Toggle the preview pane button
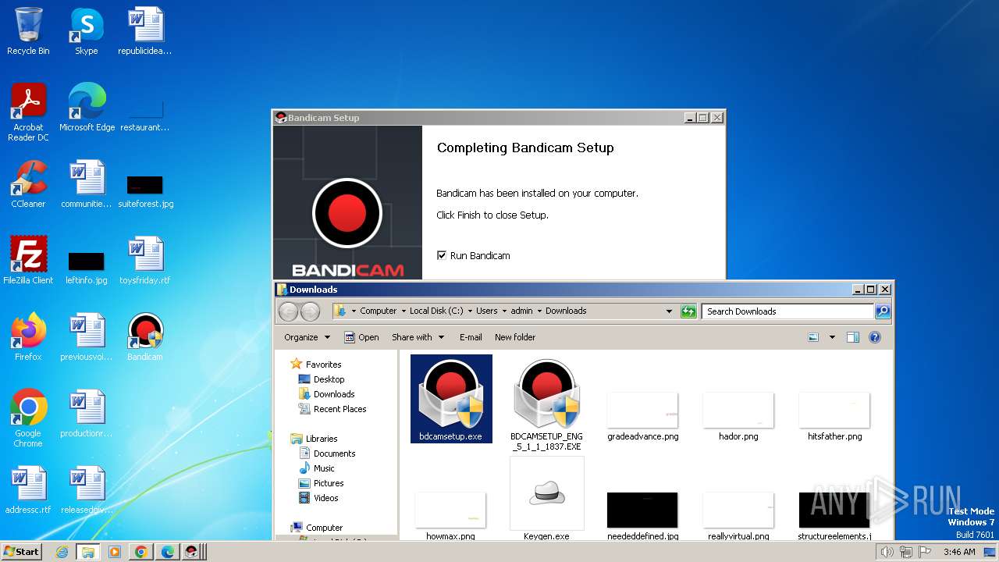Image resolution: width=999 pixels, height=562 pixels. tap(852, 337)
